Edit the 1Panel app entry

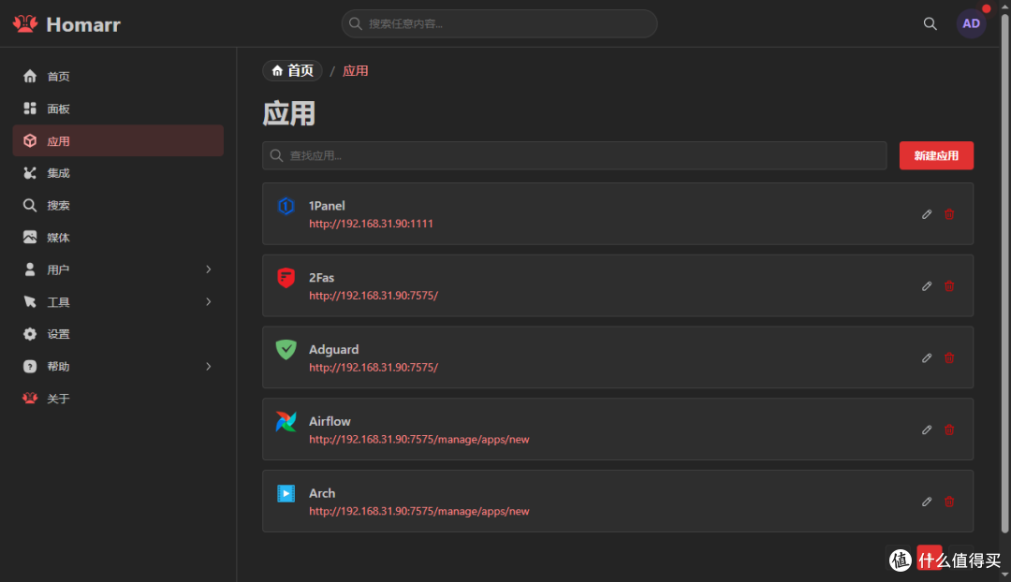tap(927, 214)
